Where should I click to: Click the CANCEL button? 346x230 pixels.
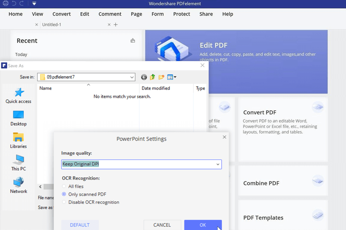[x=162, y=225]
